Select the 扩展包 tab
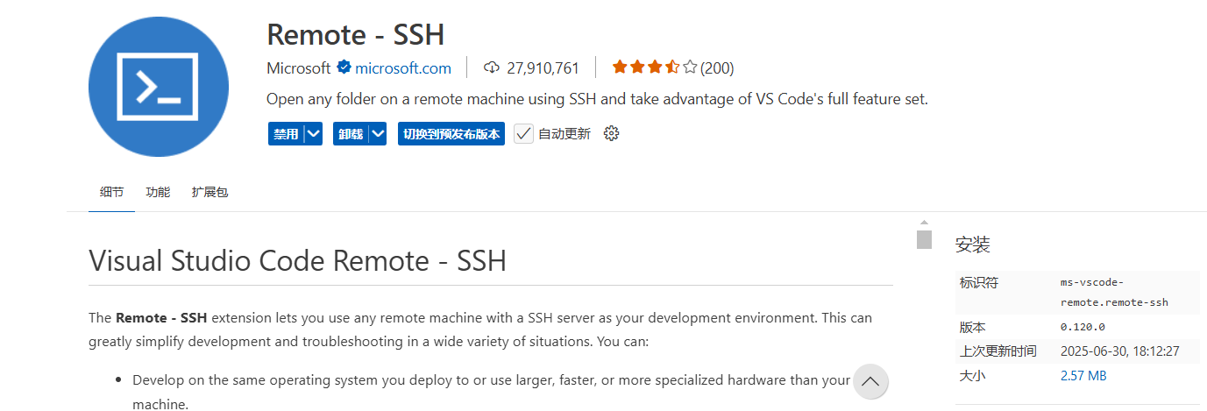 [209, 192]
